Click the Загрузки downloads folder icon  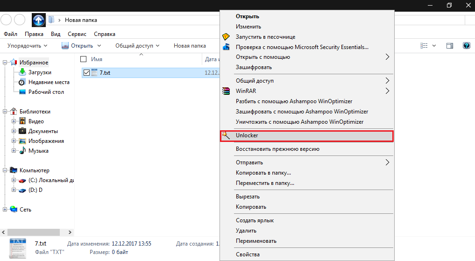tap(21, 72)
